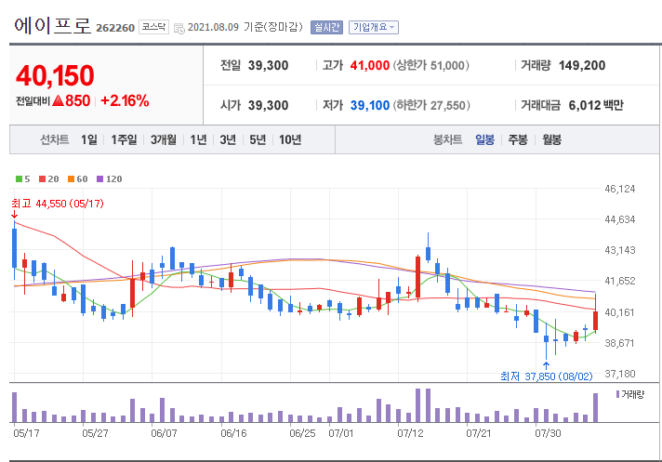Select the 10년 line chart tab
Screen dimensions: 662x462
point(290,139)
